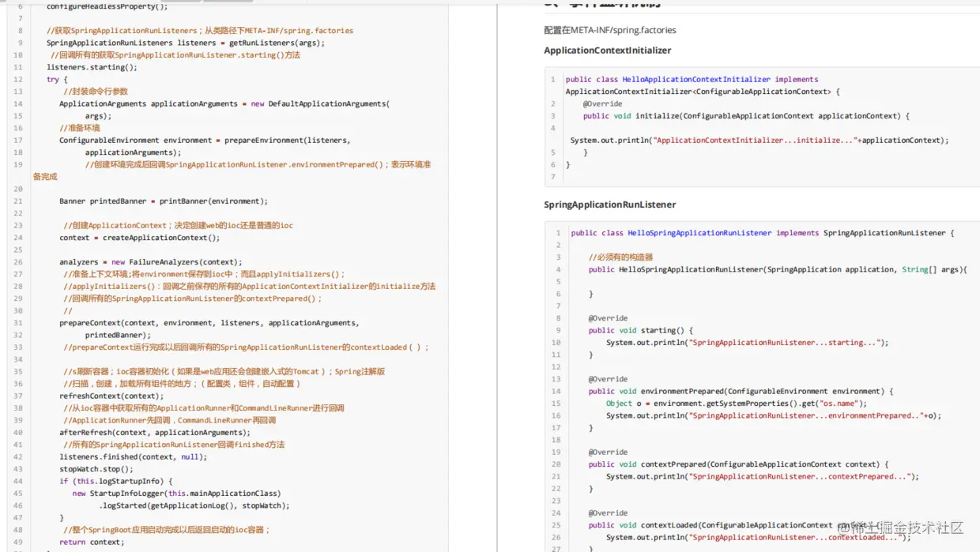Select comment about 回调finished方法
The width and height of the screenshot is (980, 552).
[x=174, y=445]
